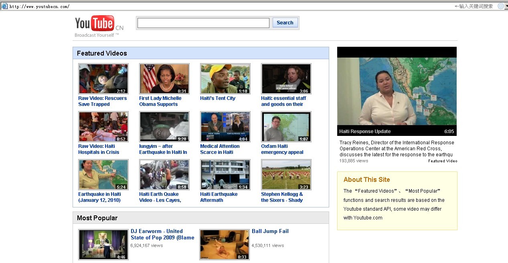Image resolution: width=508 pixels, height=263 pixels.
Task: Click the gear icon in address bar
Action: [500, 6]
